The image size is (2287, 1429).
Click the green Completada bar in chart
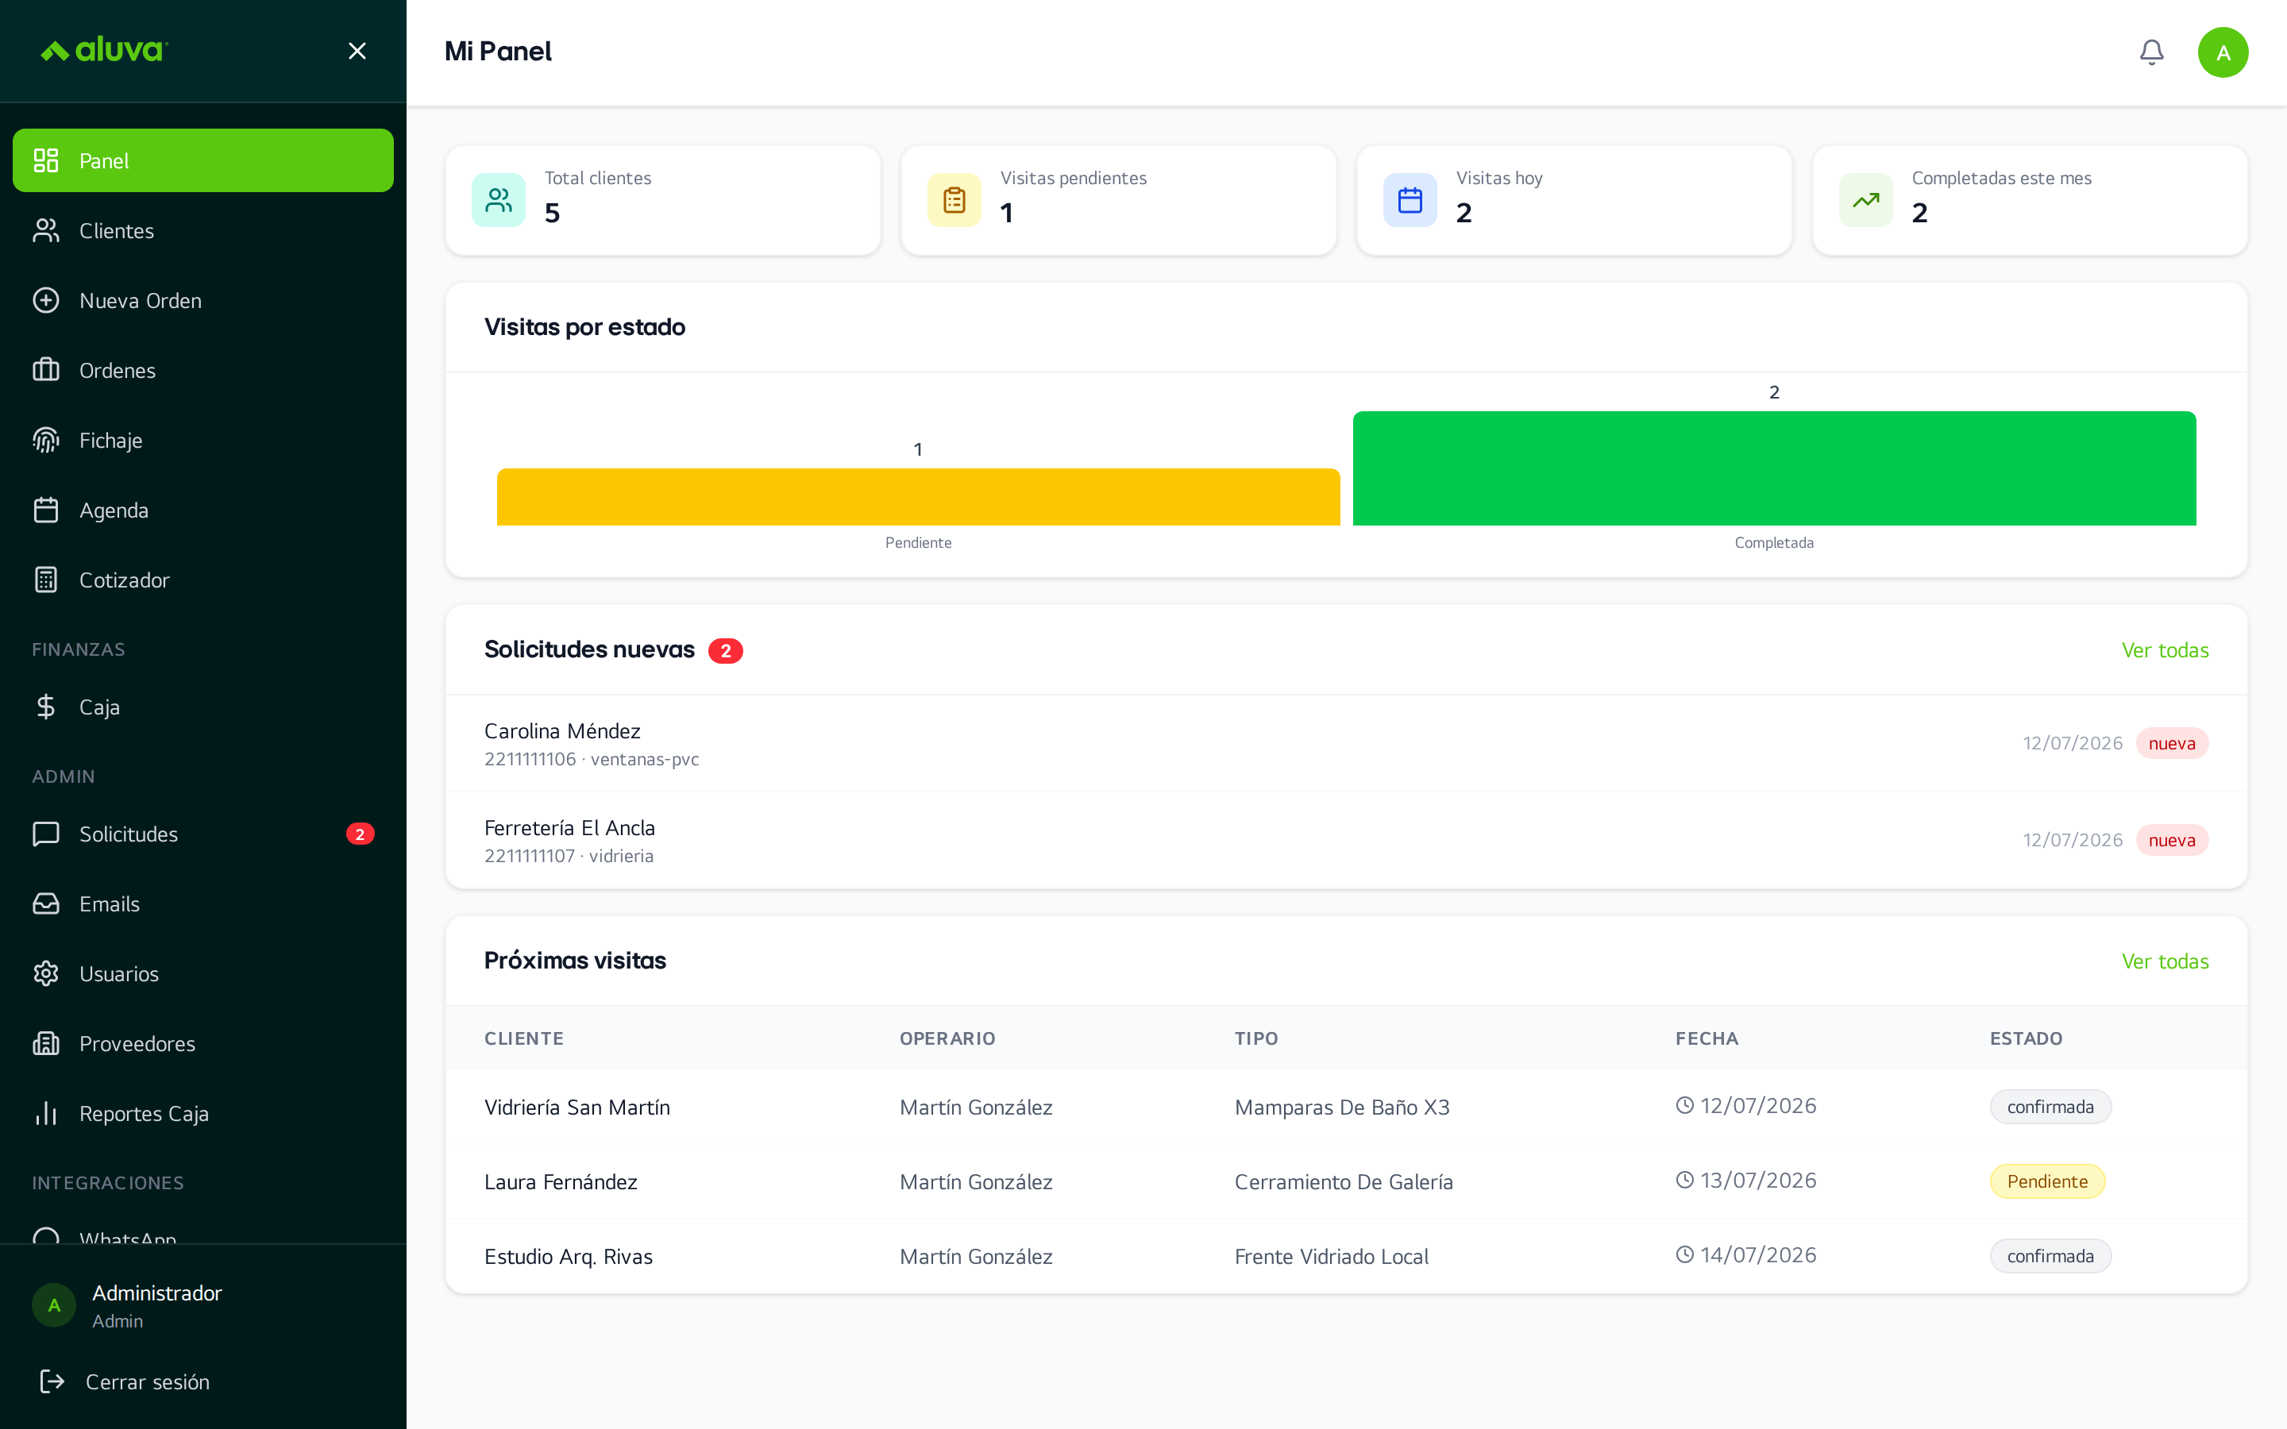tap(1774, 468)
